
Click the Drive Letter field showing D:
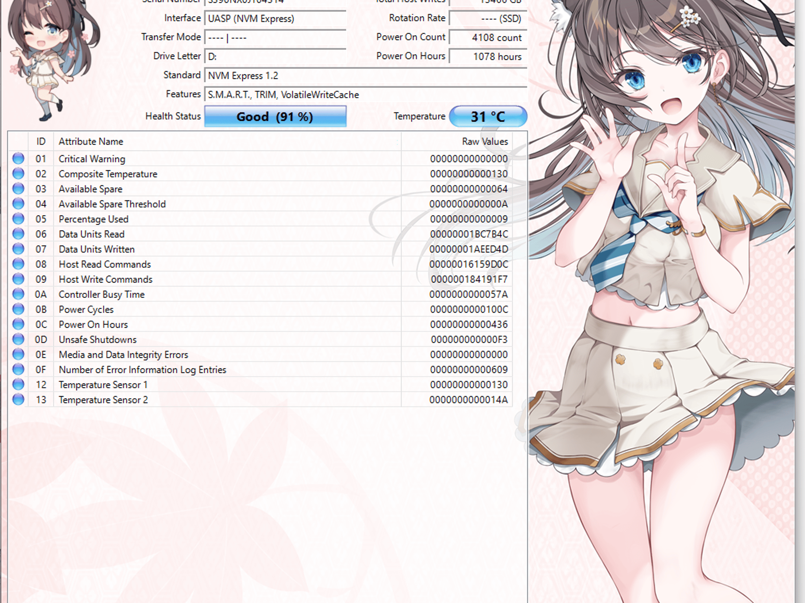275,57
